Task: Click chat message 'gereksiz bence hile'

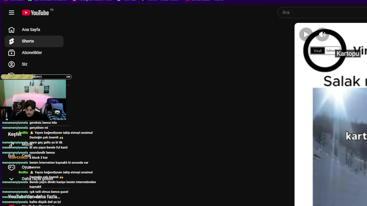Action: coord(43,123)
